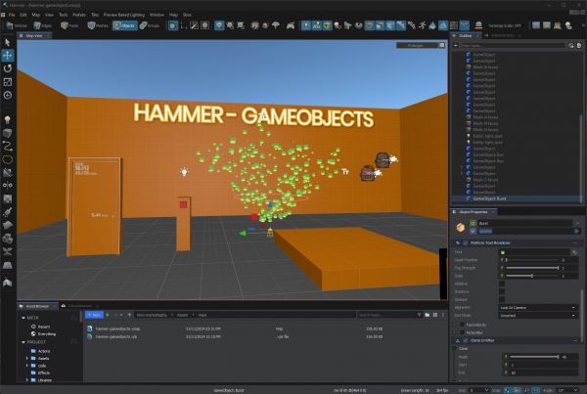Viewport: 587px width, 394px height.
Task: Choose the Entity light bulb tool
Action: tap(8, 119)
